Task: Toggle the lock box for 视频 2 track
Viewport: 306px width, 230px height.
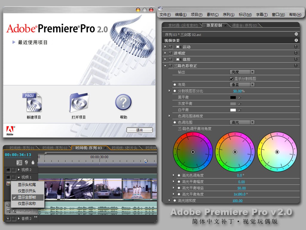Action: [14, 170]
